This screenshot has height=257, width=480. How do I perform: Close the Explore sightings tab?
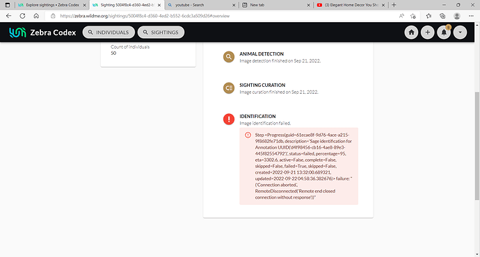[x=84, y=5]
